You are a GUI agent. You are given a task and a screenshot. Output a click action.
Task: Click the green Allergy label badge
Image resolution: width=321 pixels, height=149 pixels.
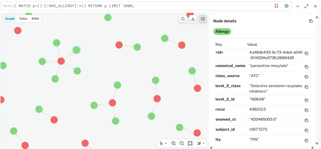(x=222, y=32)
